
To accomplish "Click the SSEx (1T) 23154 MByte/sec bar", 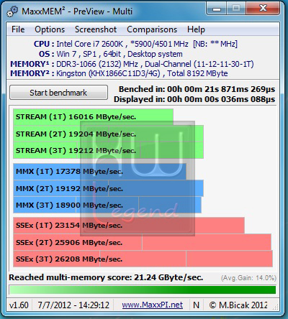I will pos(129,226).
